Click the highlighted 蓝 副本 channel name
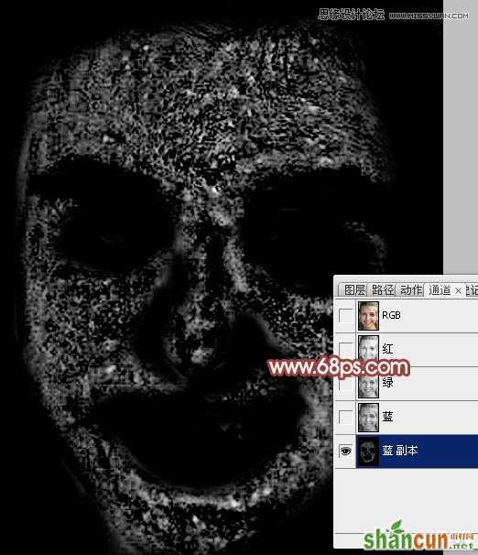This screenshot has width=478, height=555. pyautogui.click(x=400, y=451)
